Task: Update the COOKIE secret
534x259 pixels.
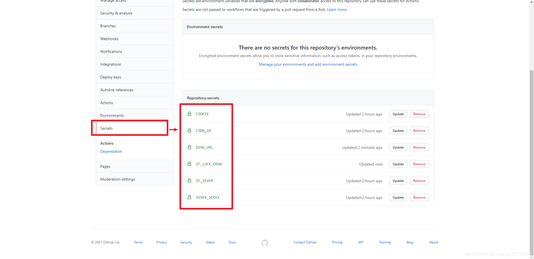Action: tap(398, 114)
